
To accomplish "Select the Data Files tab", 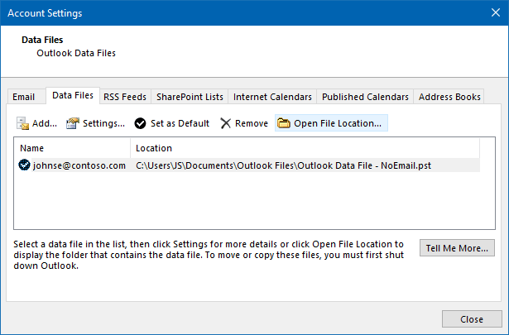I will click(73, 95).
